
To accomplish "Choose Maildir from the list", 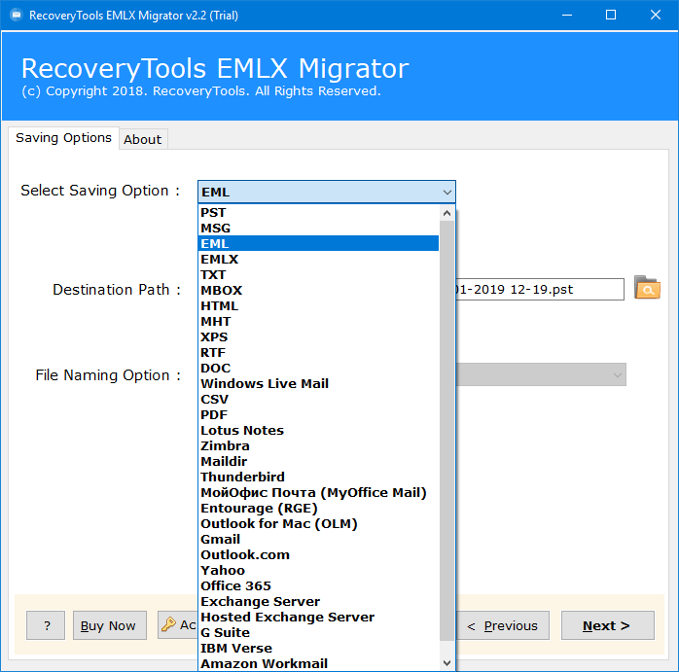I will click(318, 462).
